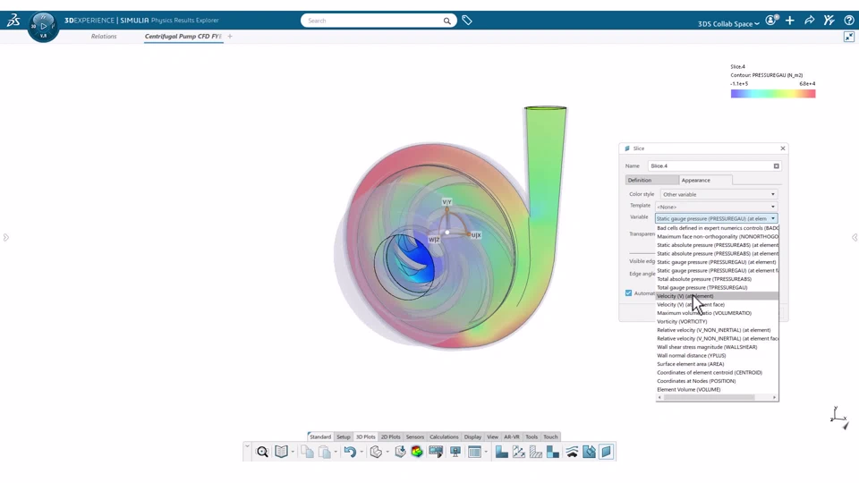Click the pressure contour color legend bar
This screenshot has width=859, height=483.
click(x=773, y=94)
